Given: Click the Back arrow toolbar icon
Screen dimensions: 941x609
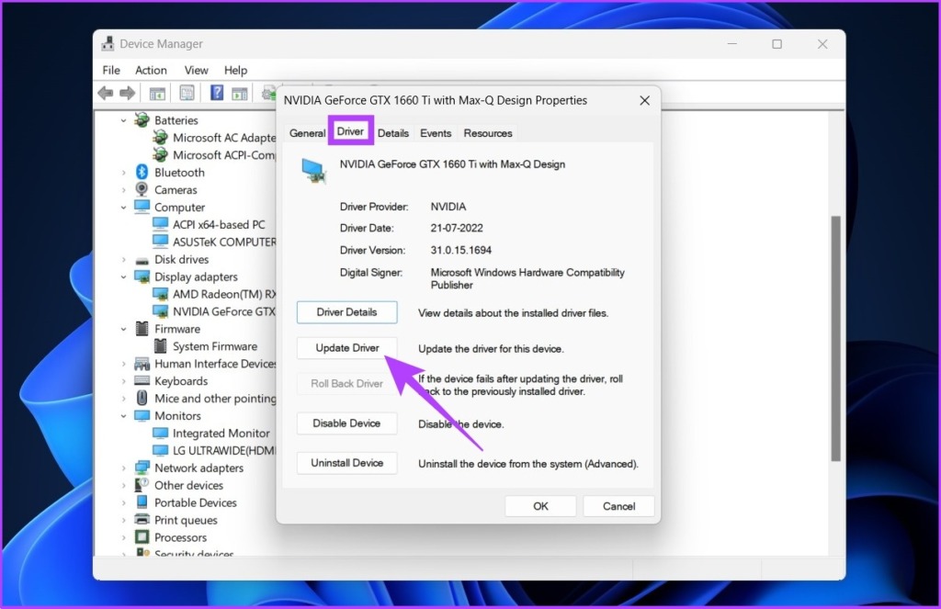Looking at the screenshot, I should point(106,93).
